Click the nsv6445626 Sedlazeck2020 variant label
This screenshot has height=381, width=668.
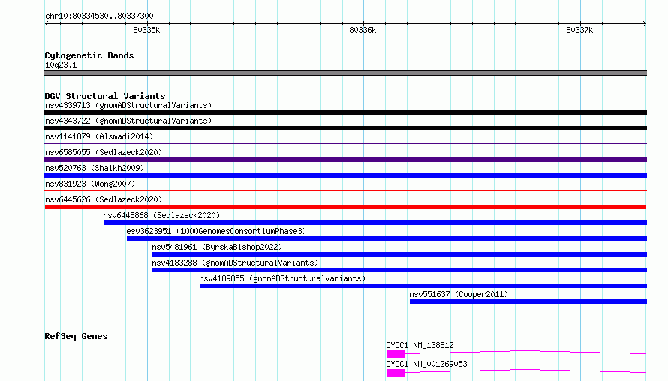104,199
